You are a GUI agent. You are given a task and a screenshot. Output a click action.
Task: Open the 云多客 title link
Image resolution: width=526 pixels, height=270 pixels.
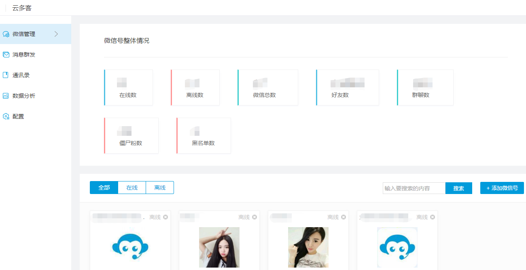[x=22, y=8]
